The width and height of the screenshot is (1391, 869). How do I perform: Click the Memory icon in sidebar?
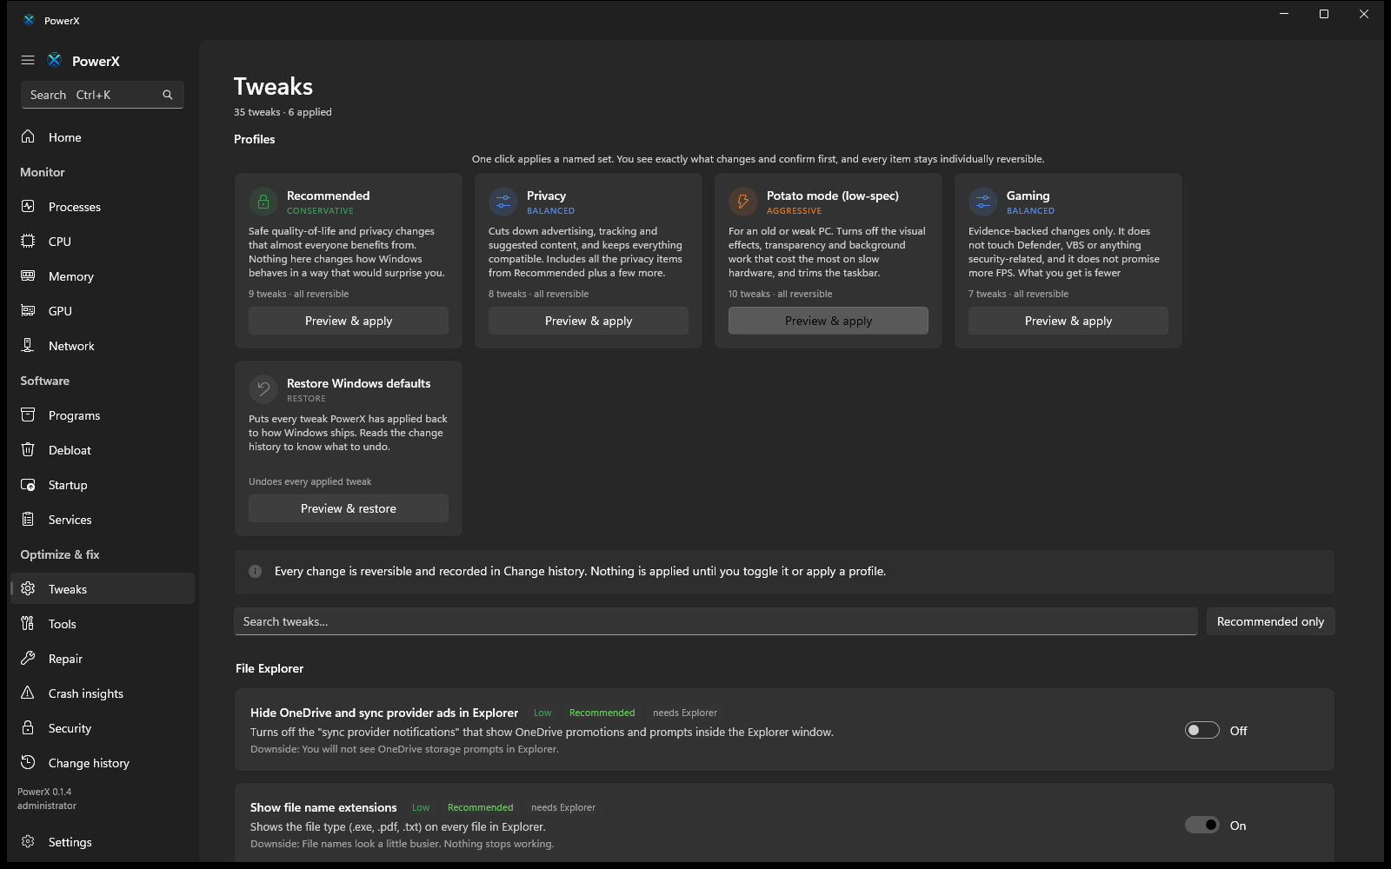(28, 275)
